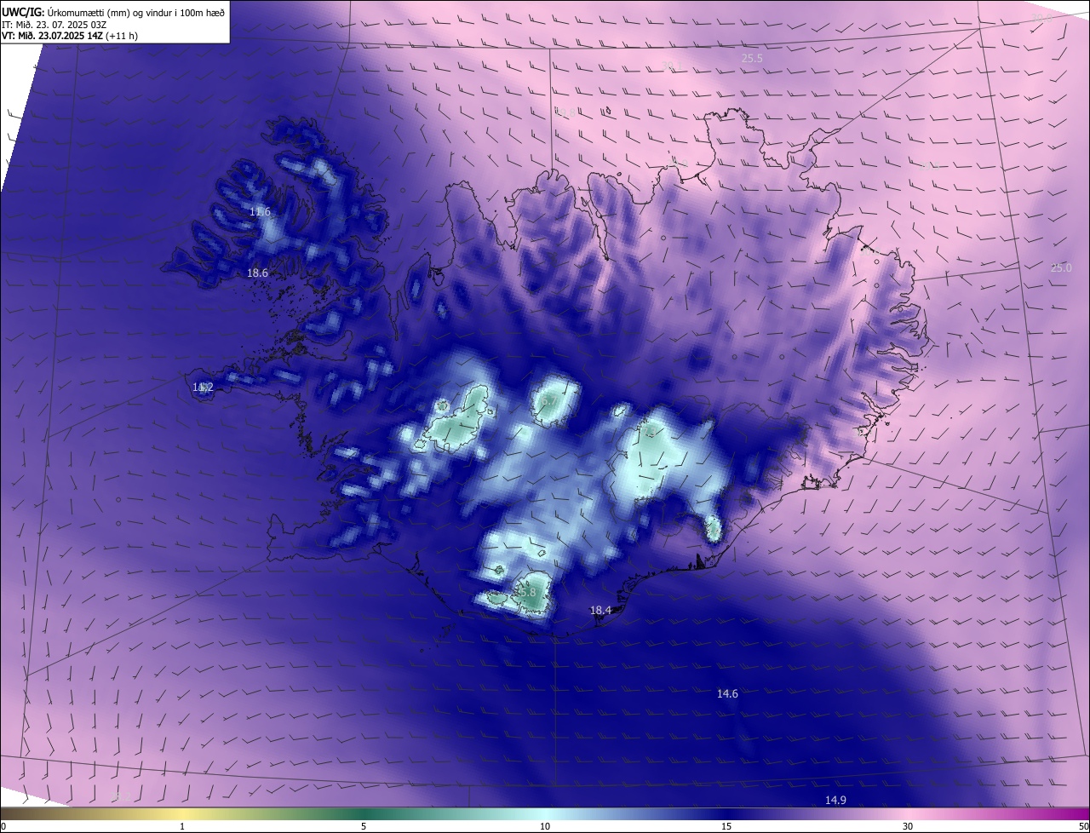The height and width of the screenshot is (833, 1090).
Task: Click the 15 tick on the color scale
Action: click(726, 826)
